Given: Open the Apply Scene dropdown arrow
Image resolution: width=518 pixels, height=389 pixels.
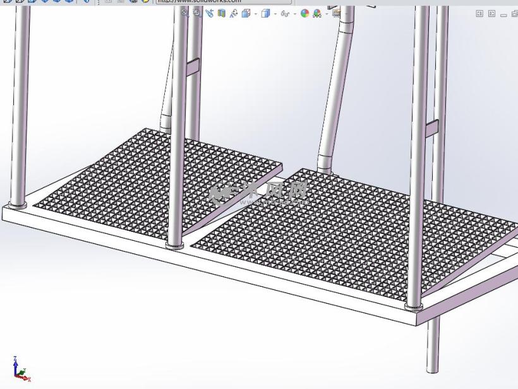Looking at the screenshot, I should click(326, 13).
